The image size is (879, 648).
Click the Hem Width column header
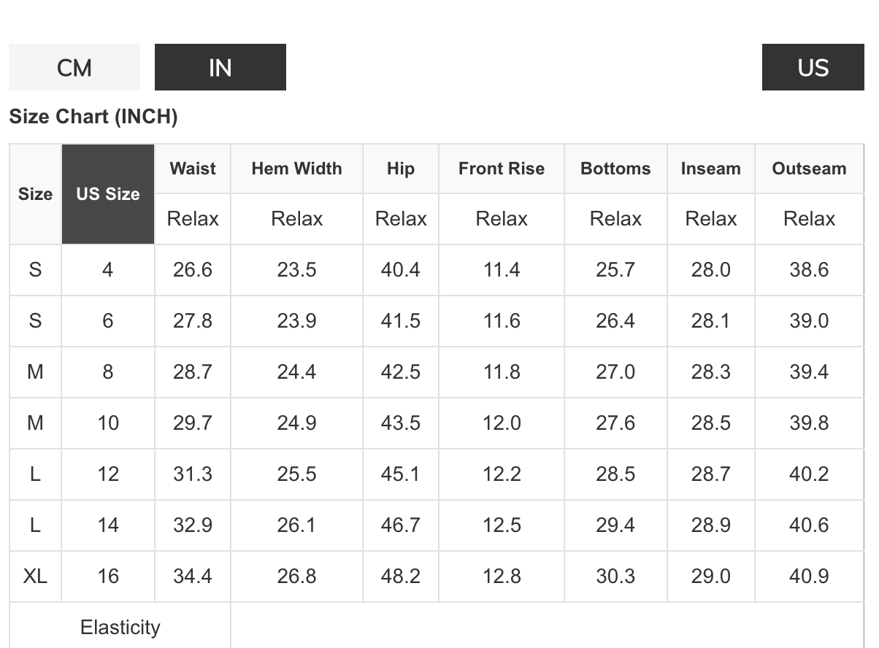pos(296,169)
